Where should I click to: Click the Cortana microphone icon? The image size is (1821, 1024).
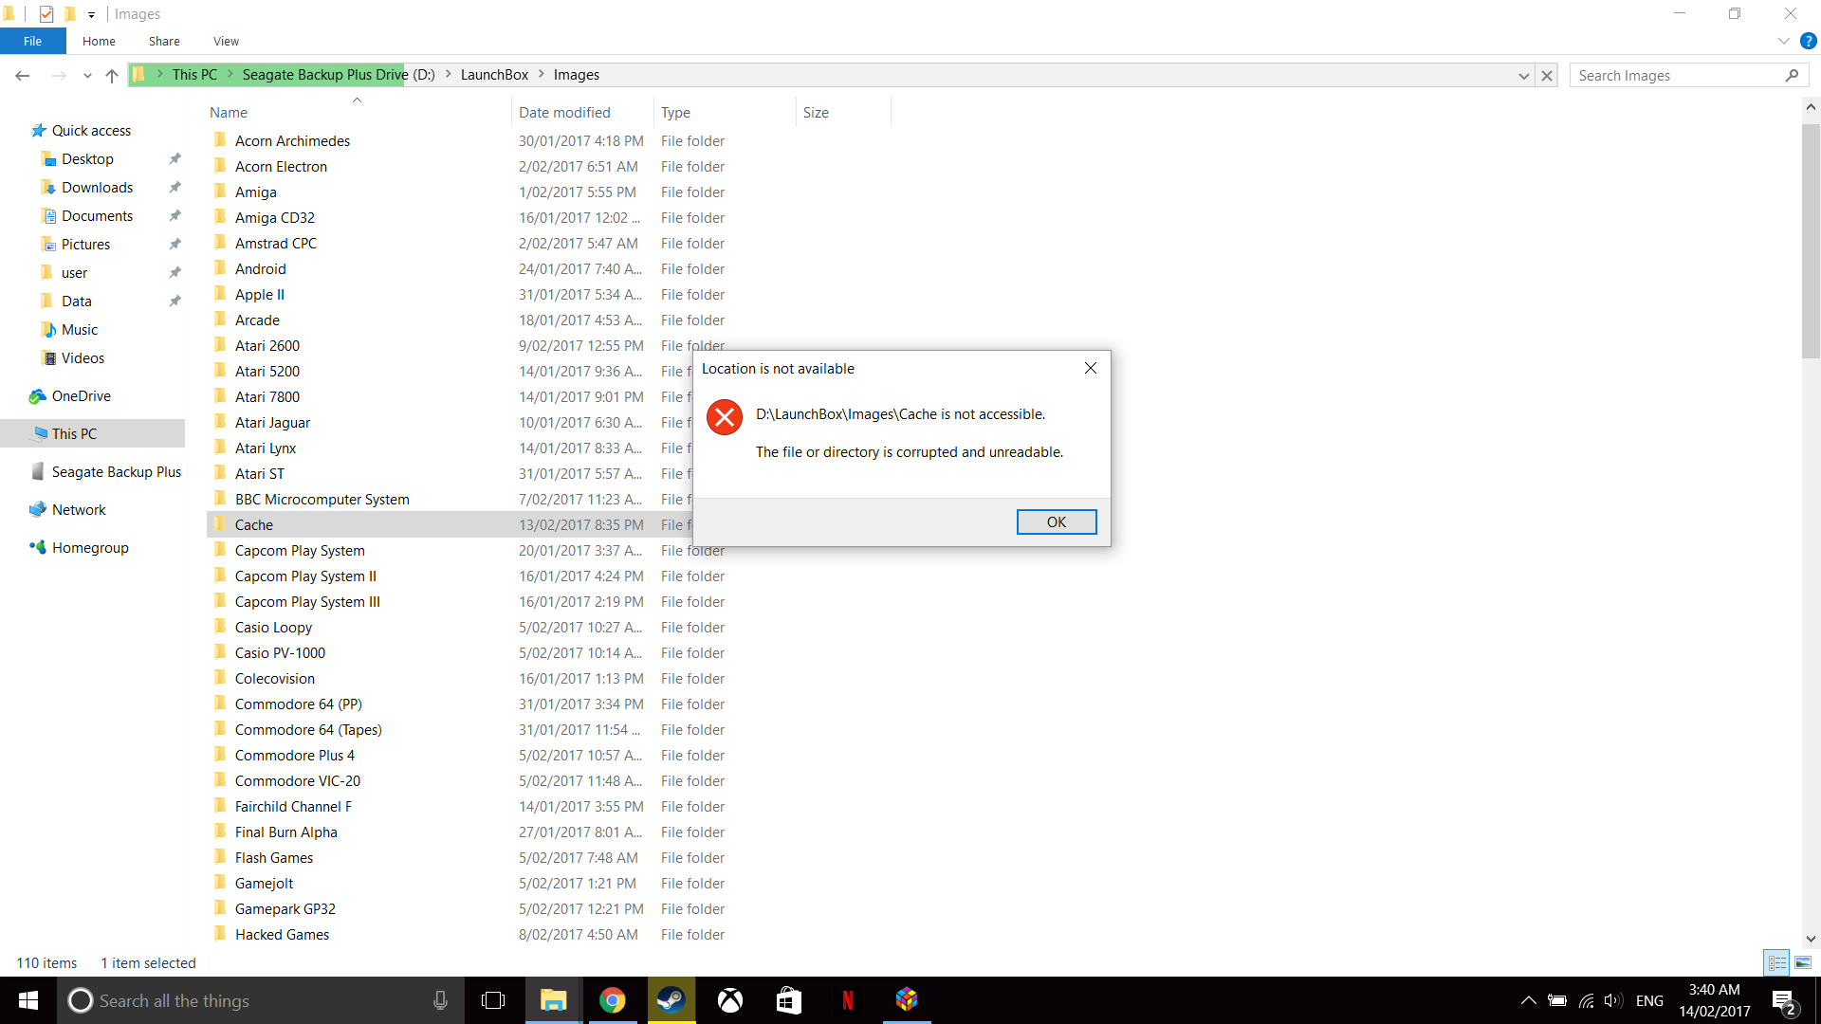[440, 1000]
